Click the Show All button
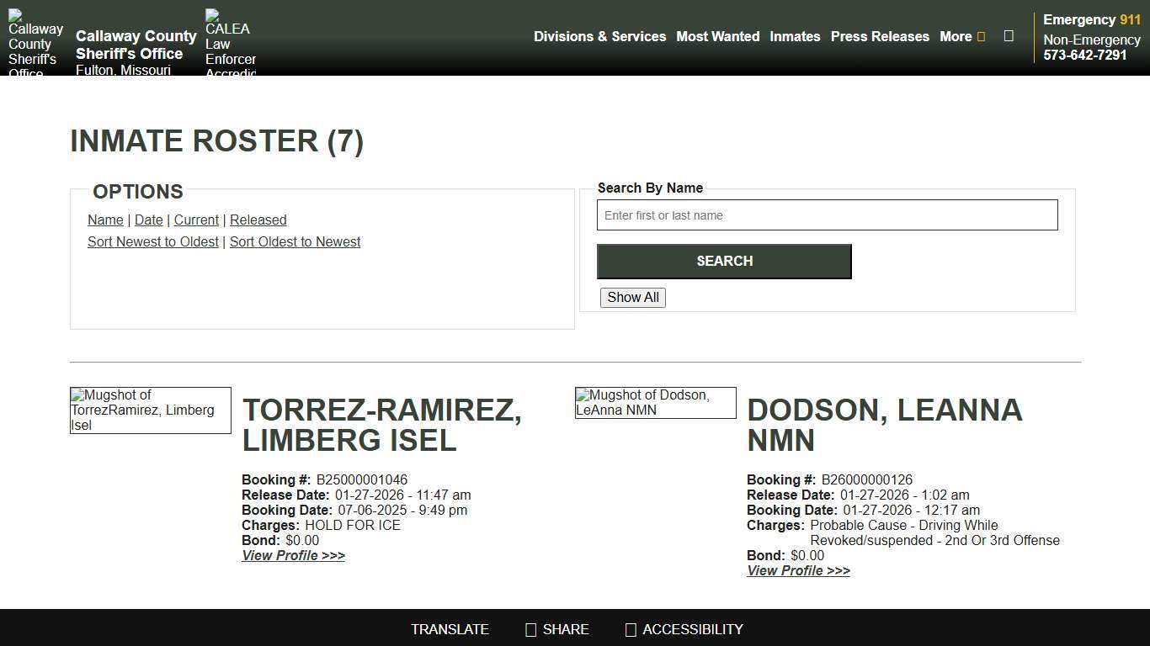This screenshot has width=1150, height=646. click(632, 297)
